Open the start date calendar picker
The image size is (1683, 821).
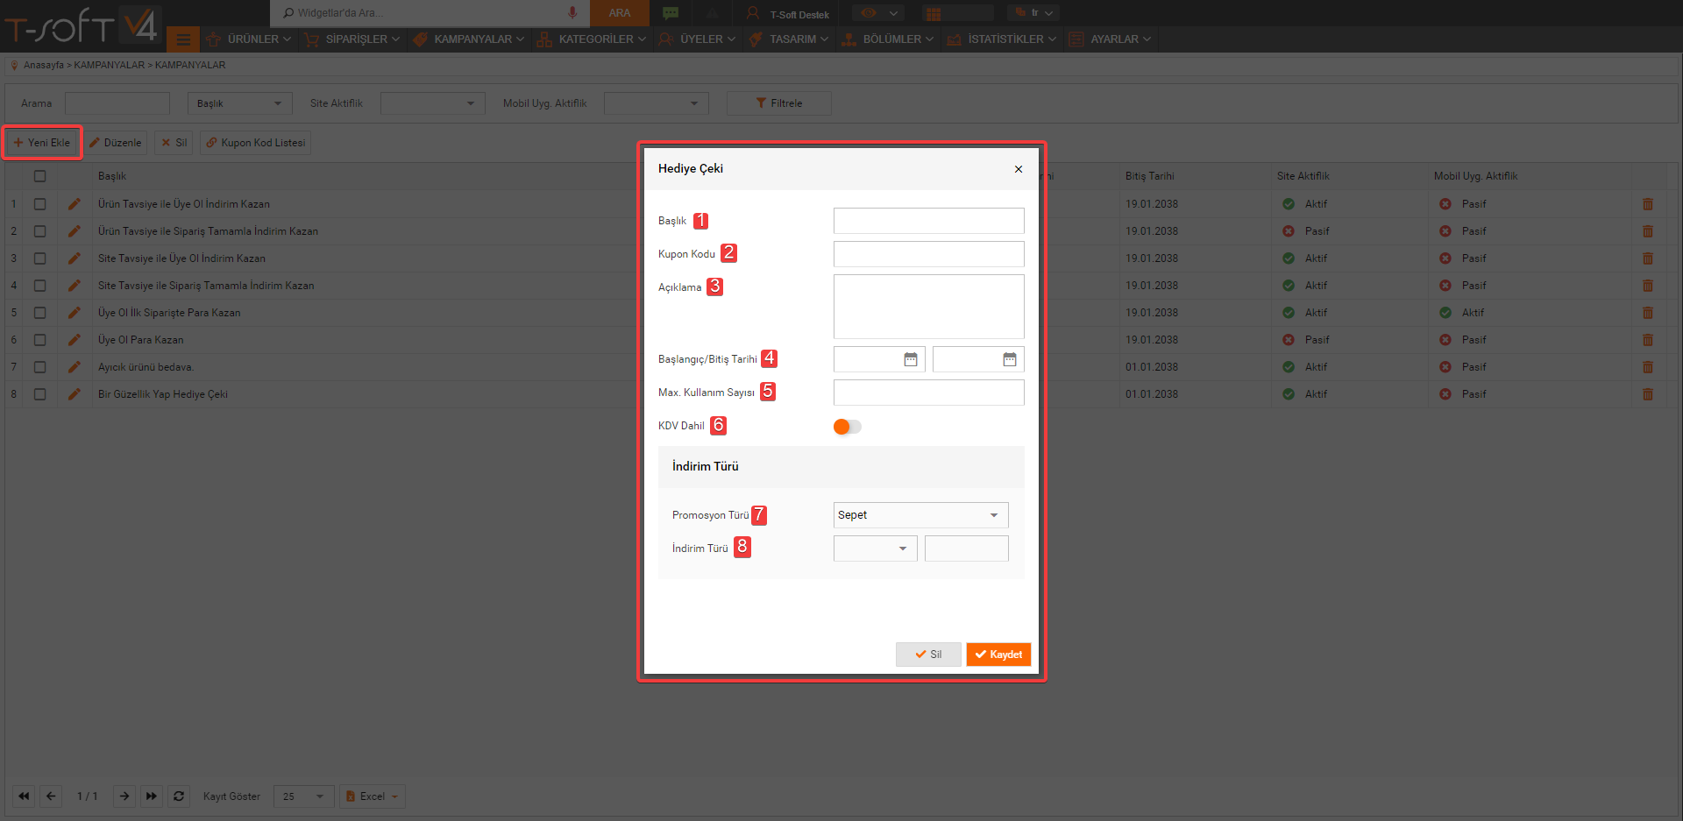tap(911, 359)
